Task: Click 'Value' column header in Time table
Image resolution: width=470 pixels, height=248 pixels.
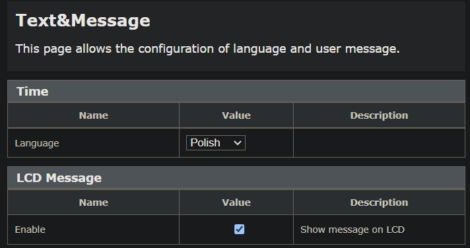Action: pyautogui.click(x=236, y=115)
